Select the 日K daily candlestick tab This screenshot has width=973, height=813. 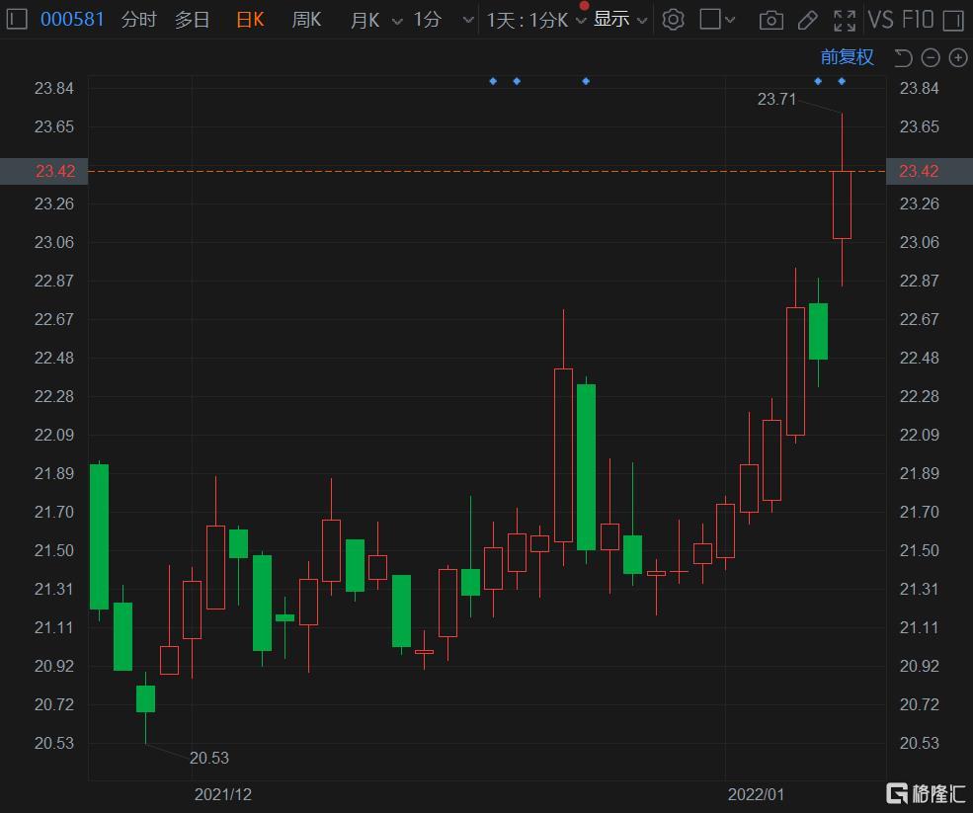(250, 20)
